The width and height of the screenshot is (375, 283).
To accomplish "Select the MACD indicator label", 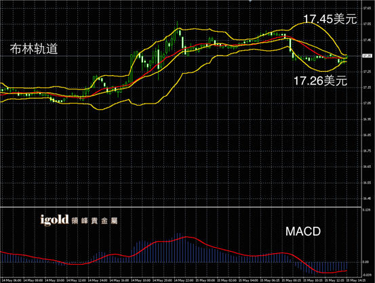I will (x=303, y=232).
